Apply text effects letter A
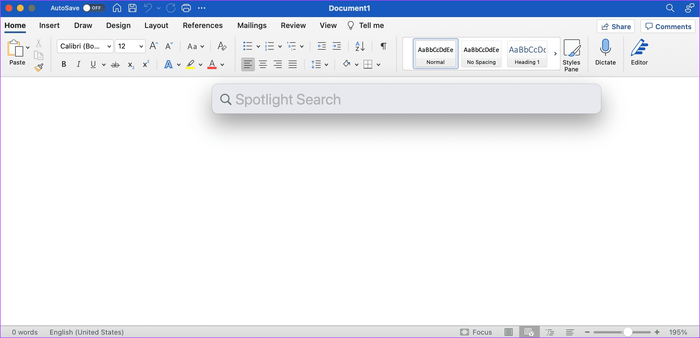 (x=168, y=64)
